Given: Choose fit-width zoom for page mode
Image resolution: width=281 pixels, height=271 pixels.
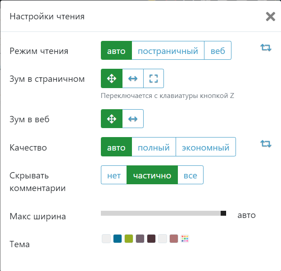Looking at the screenshot, I should point(133,79).
